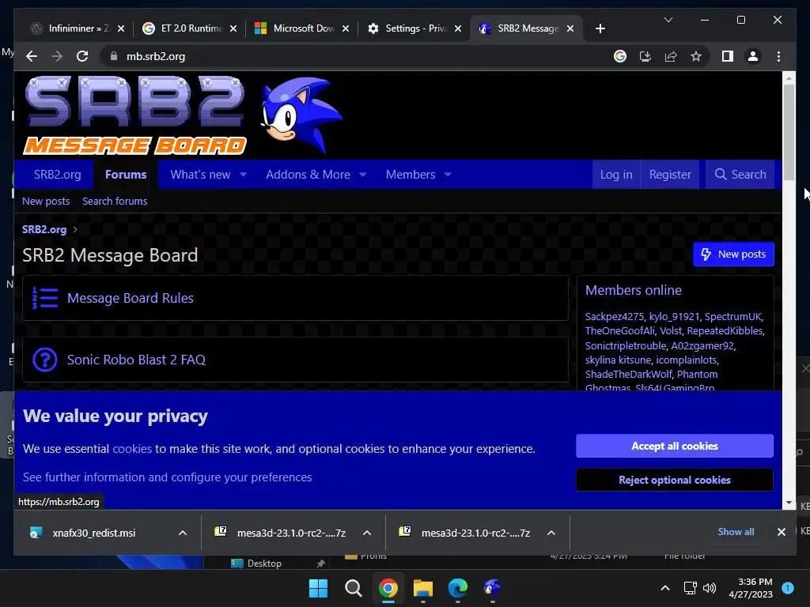This screenshot has height=607, width=810.
Task: Open Message Board Rules
Action: [x=131, y=298]
